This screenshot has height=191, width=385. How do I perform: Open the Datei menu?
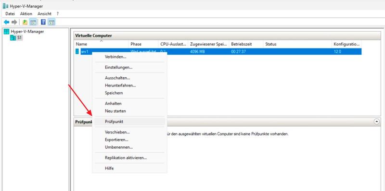(x=10, y=14)
